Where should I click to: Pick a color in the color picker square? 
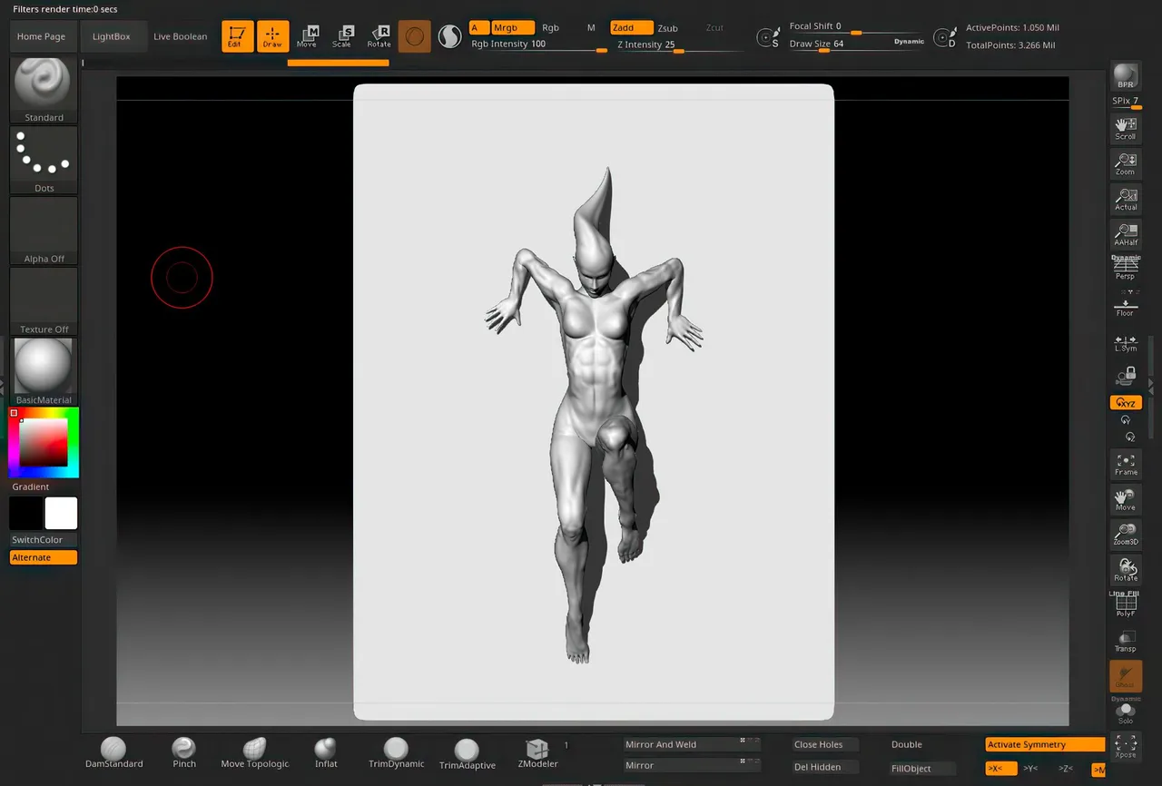click(44, 442)
